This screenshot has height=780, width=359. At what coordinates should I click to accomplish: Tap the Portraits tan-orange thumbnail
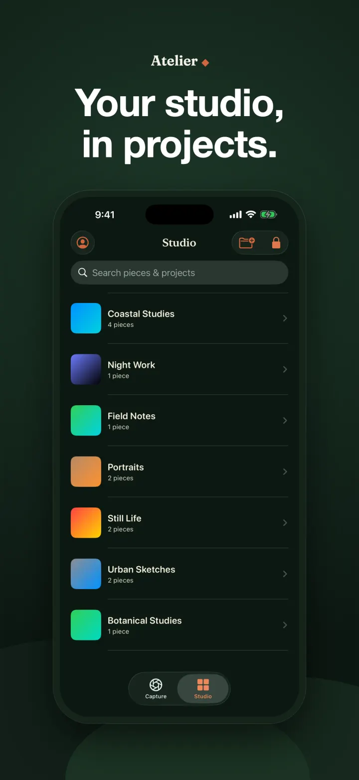tap(86, 471)
